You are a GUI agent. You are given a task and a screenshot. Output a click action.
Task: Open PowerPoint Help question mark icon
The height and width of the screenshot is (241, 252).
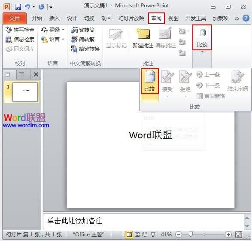pyautogui.click(x=246, y=18)
